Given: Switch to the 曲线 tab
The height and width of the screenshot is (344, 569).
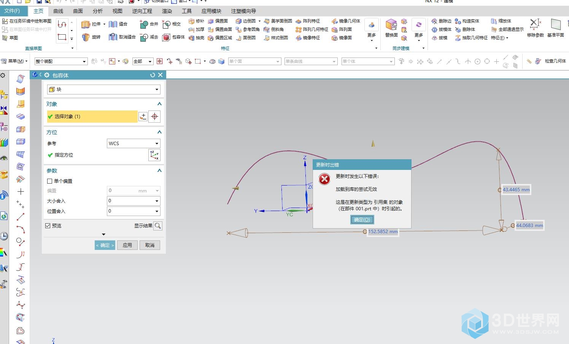Looking at the screenshot, I should tap(58, 11).
